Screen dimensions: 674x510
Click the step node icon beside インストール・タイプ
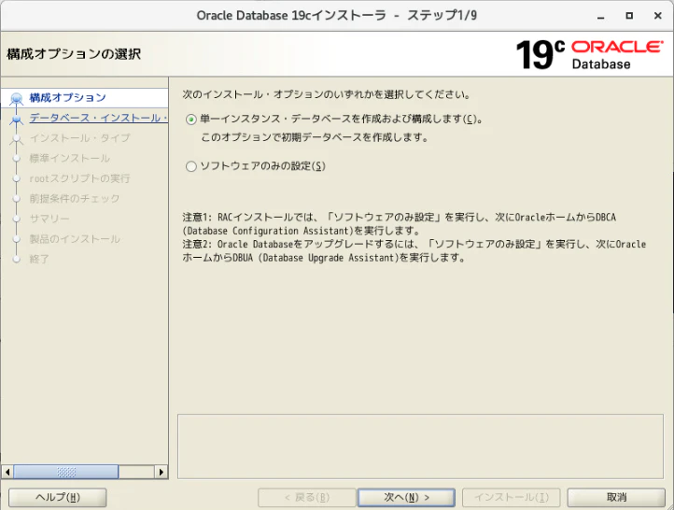(x=16, y=139)
